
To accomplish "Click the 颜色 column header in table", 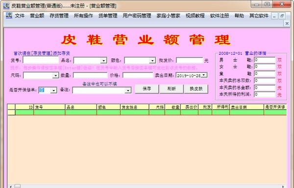I will pyautogui.click(x=109, y=107).
